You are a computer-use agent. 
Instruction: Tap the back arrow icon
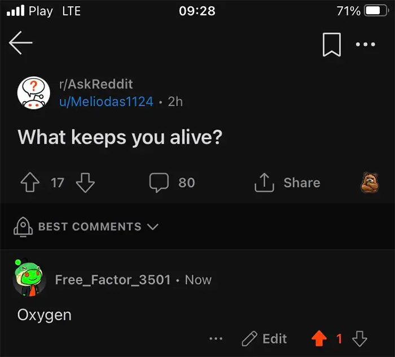pyautogui.click(x=21, y=44)
